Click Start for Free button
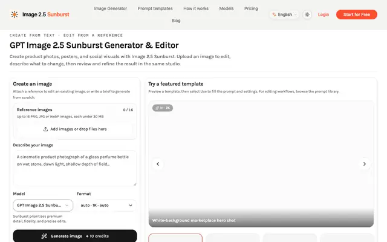 [x=357, y=15]
